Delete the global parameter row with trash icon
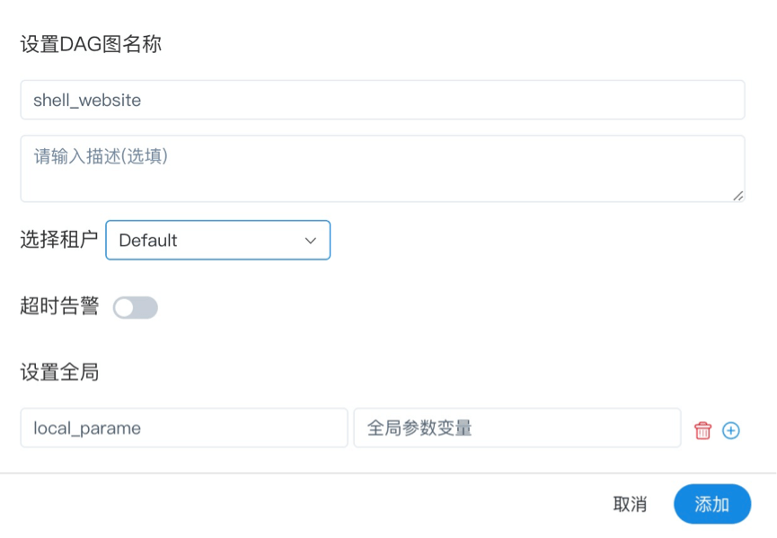The width and height of the screenshot is (777, 538). tap(702, 430)
